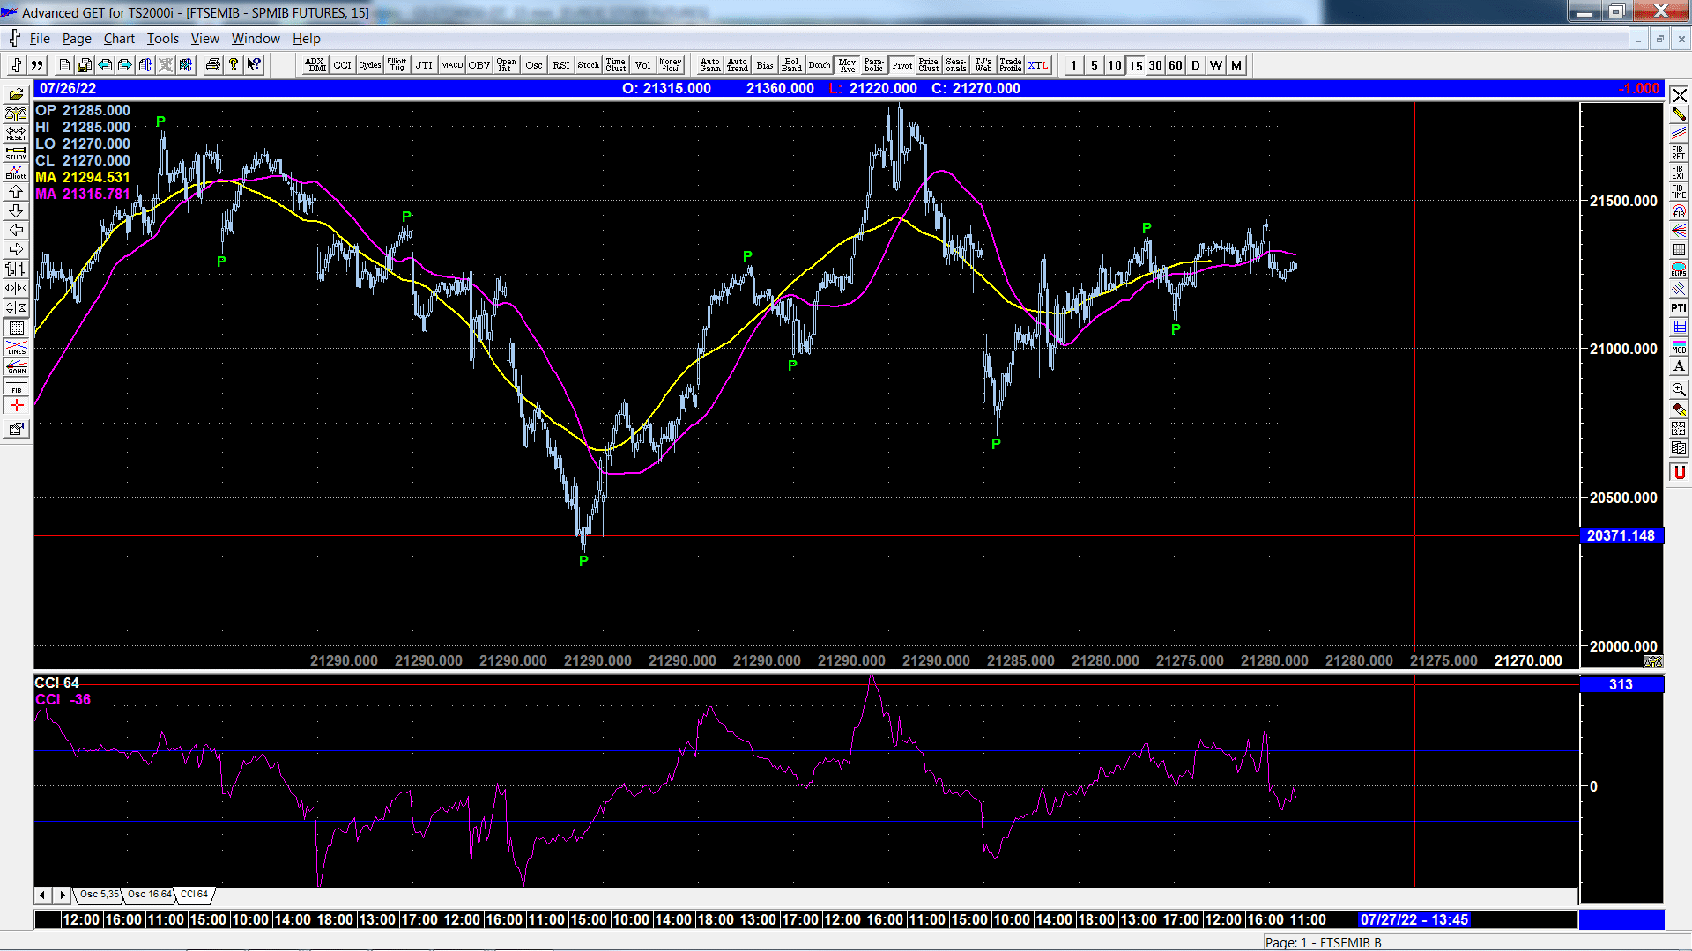Open the Page menu
The image size is (1692, 951).
[77, 39]
